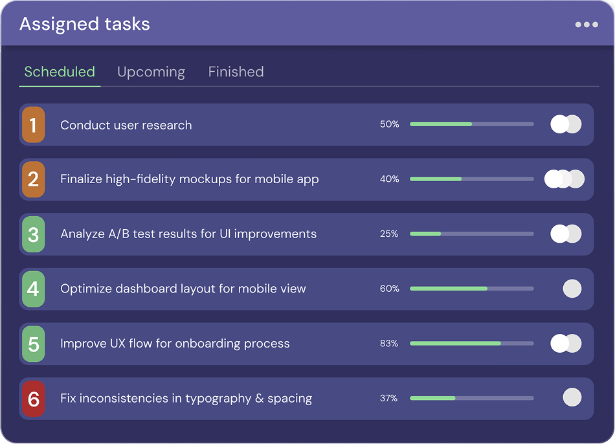
Task: Select the Scheduled tab
Action: (x=60, y=72)
